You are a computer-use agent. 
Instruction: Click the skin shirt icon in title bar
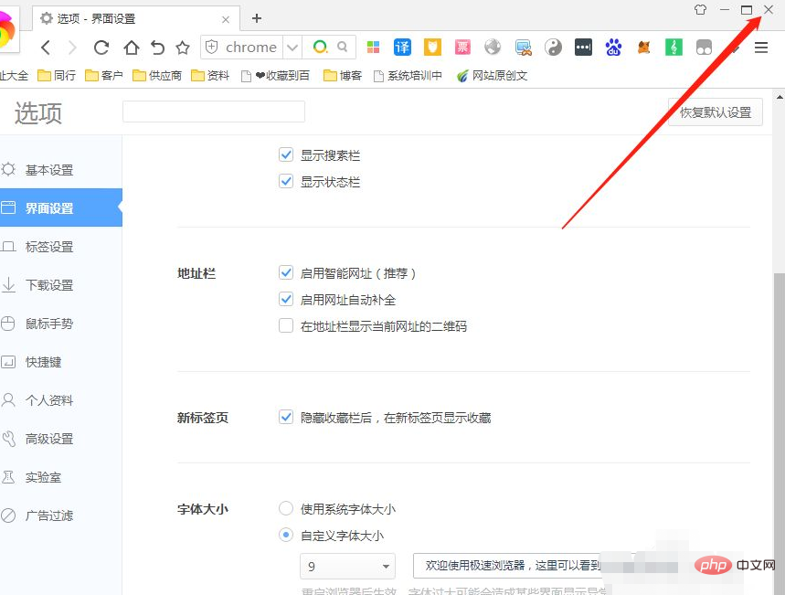700,10
